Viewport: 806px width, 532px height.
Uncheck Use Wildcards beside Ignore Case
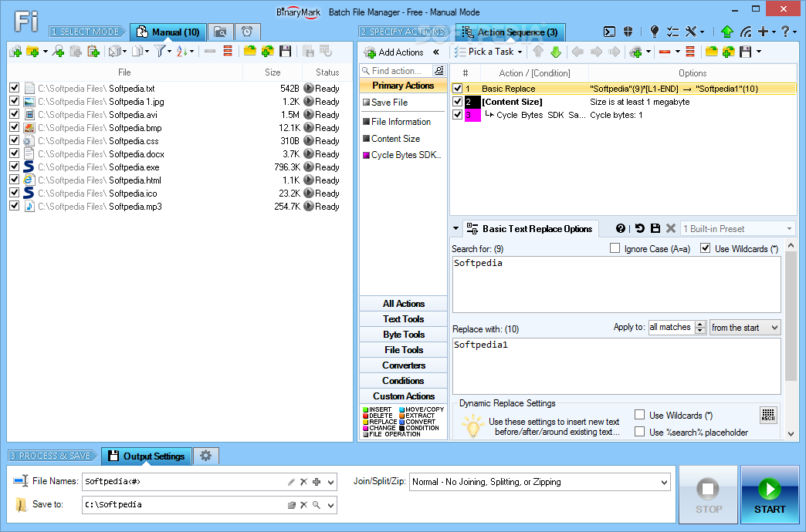click(706, 248)
